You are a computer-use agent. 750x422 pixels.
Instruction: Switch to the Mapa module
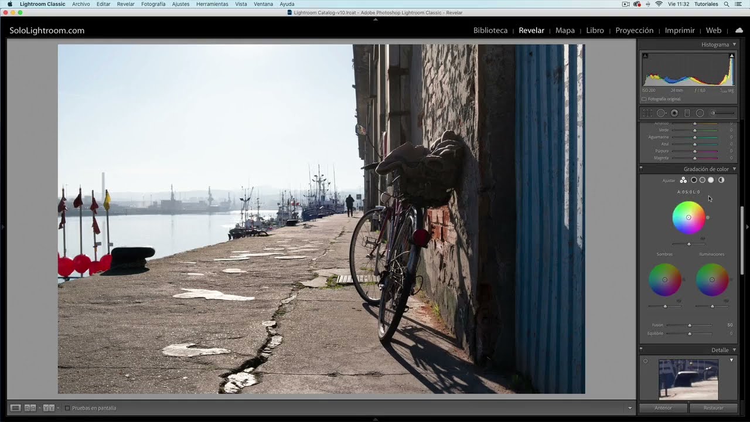565,30
